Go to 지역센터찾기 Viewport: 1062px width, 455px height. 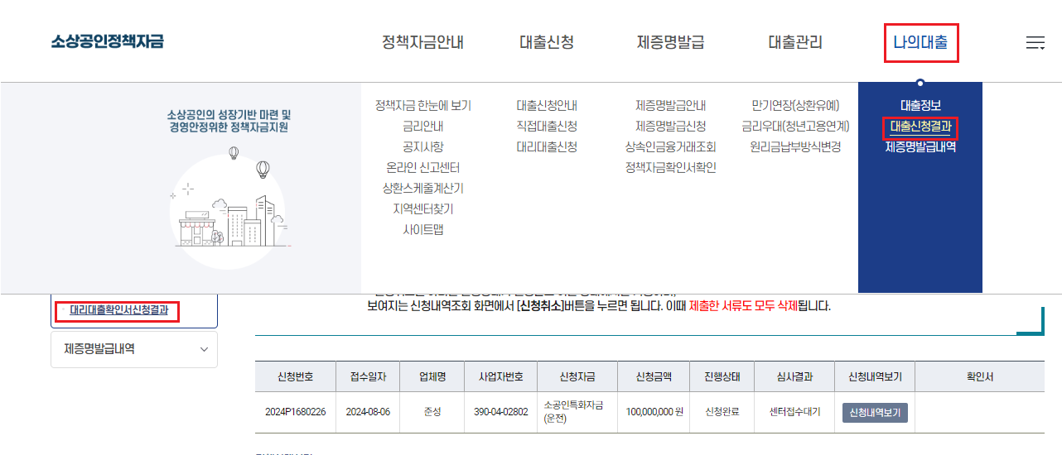pyautogui.click(x=423, y=209)
